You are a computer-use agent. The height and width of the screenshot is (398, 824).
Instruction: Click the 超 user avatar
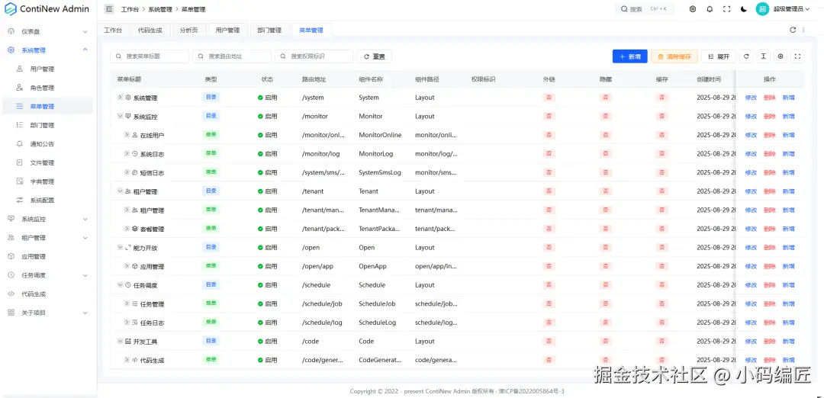tap(762, 9)
